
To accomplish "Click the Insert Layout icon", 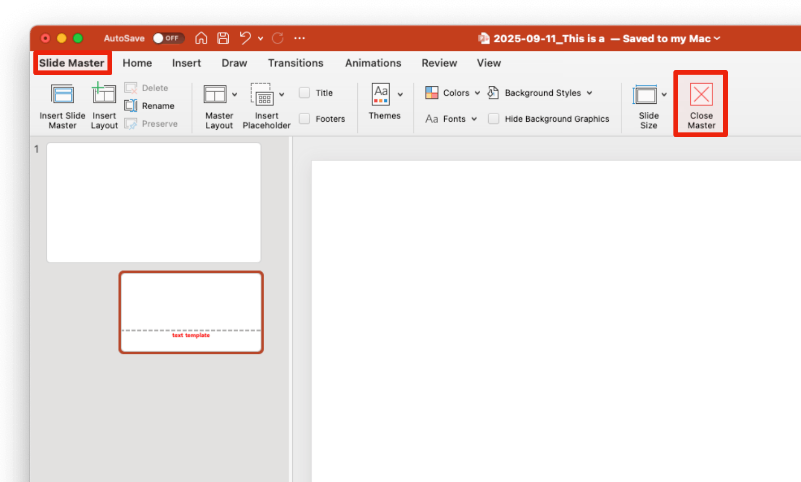I will coord(104,95).
